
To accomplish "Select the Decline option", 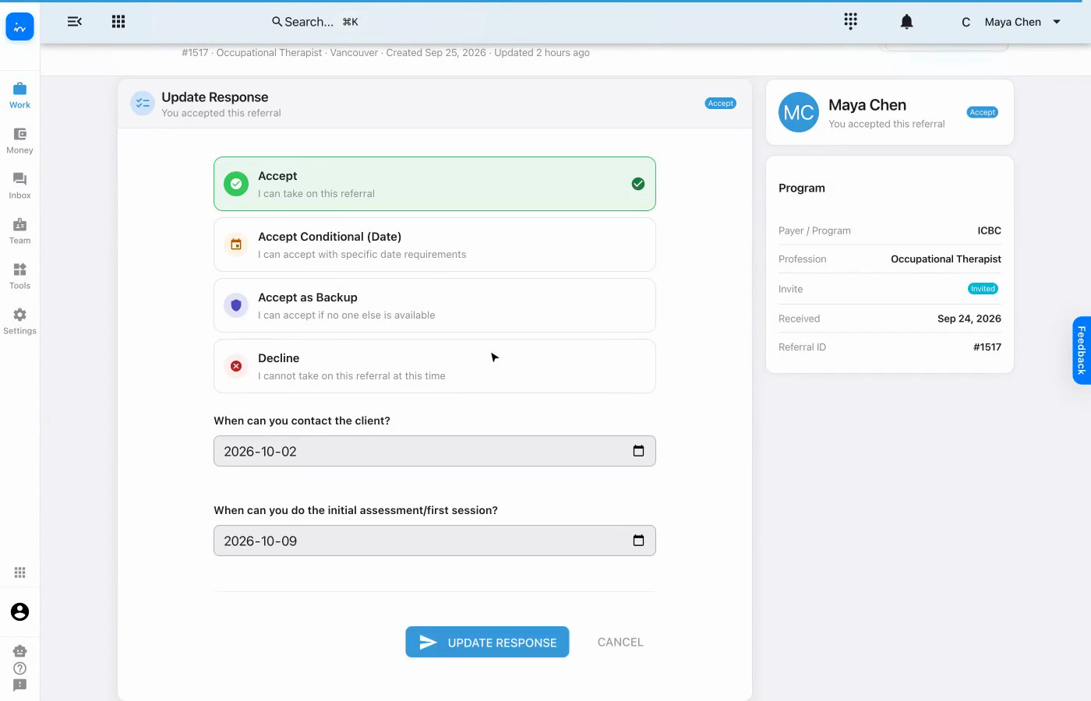I will pyautogui.click(x=435, y=366).
